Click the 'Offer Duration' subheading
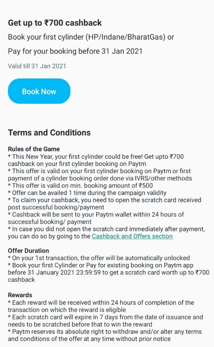214x347 pixels. (29, 251)
